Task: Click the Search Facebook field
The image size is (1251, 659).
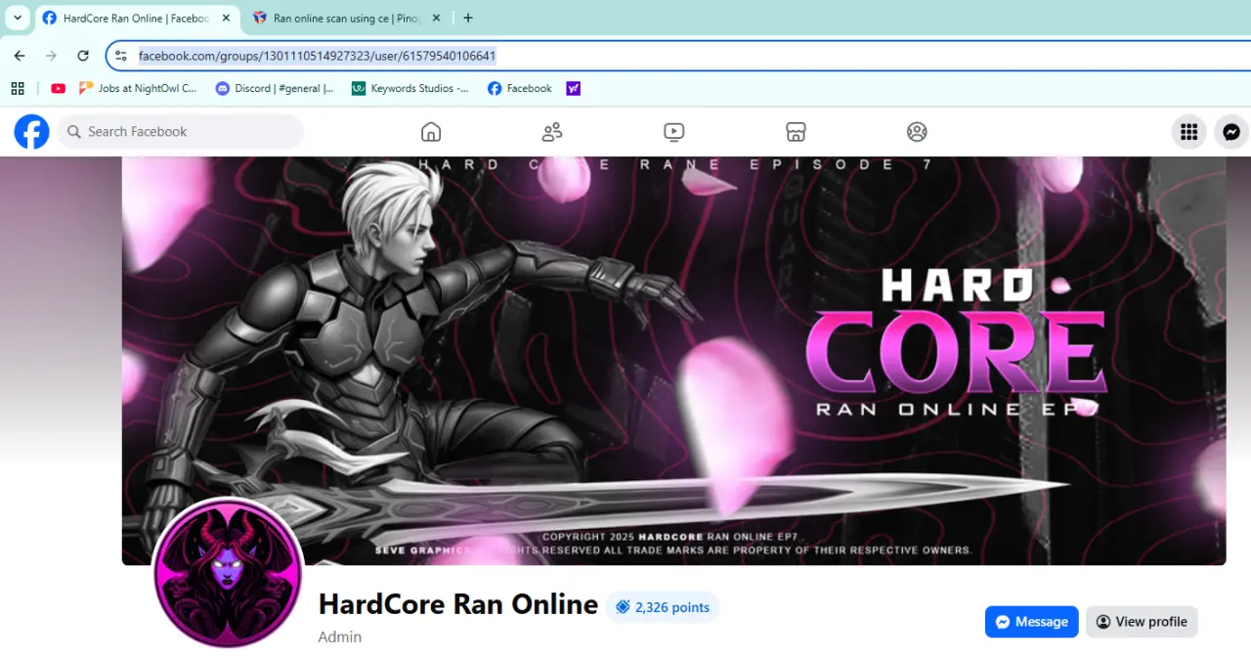Action: tap(181, 132)
